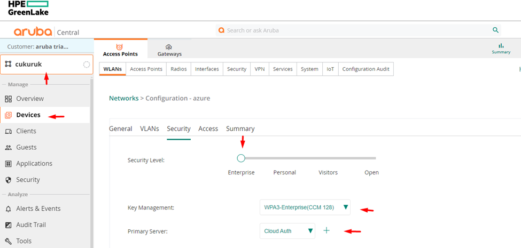Click the Enterprise security level label
This screenshot has width=521, height=248.
[241, 172]
